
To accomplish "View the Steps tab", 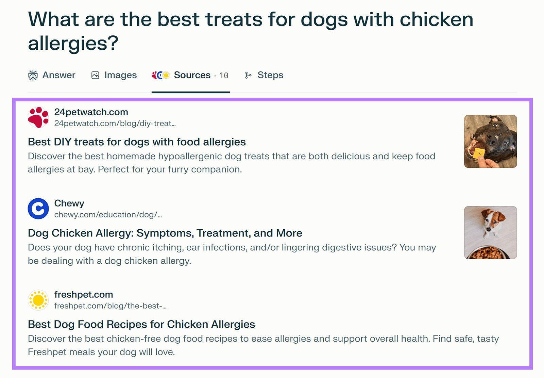I will click(270, 75).
